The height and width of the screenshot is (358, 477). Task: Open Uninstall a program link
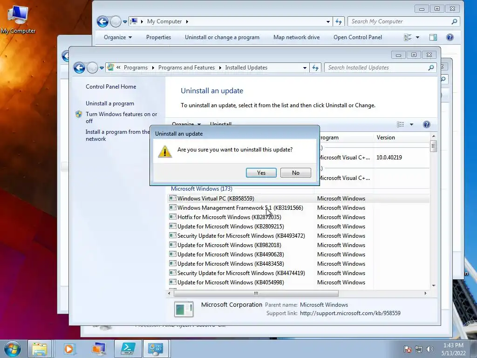pos(110,103)
